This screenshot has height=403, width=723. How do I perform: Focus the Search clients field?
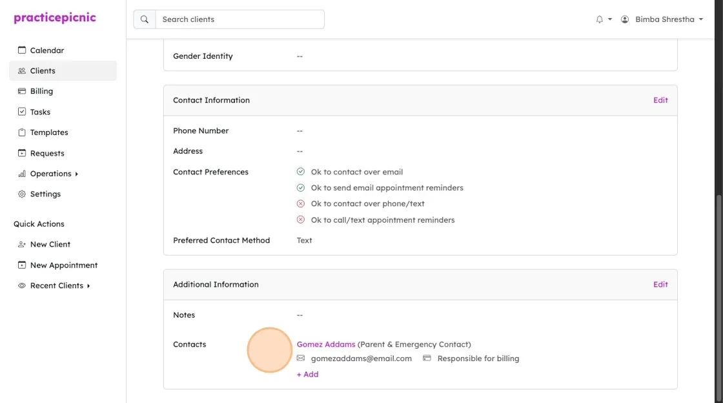(x=239, y=19)
